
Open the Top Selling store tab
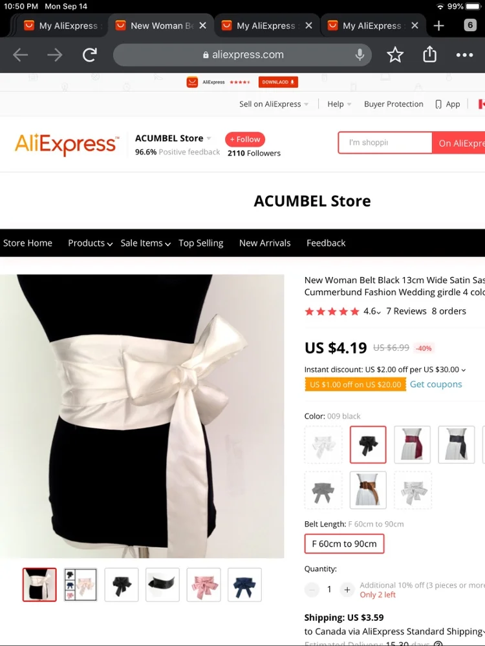[201, 243]
